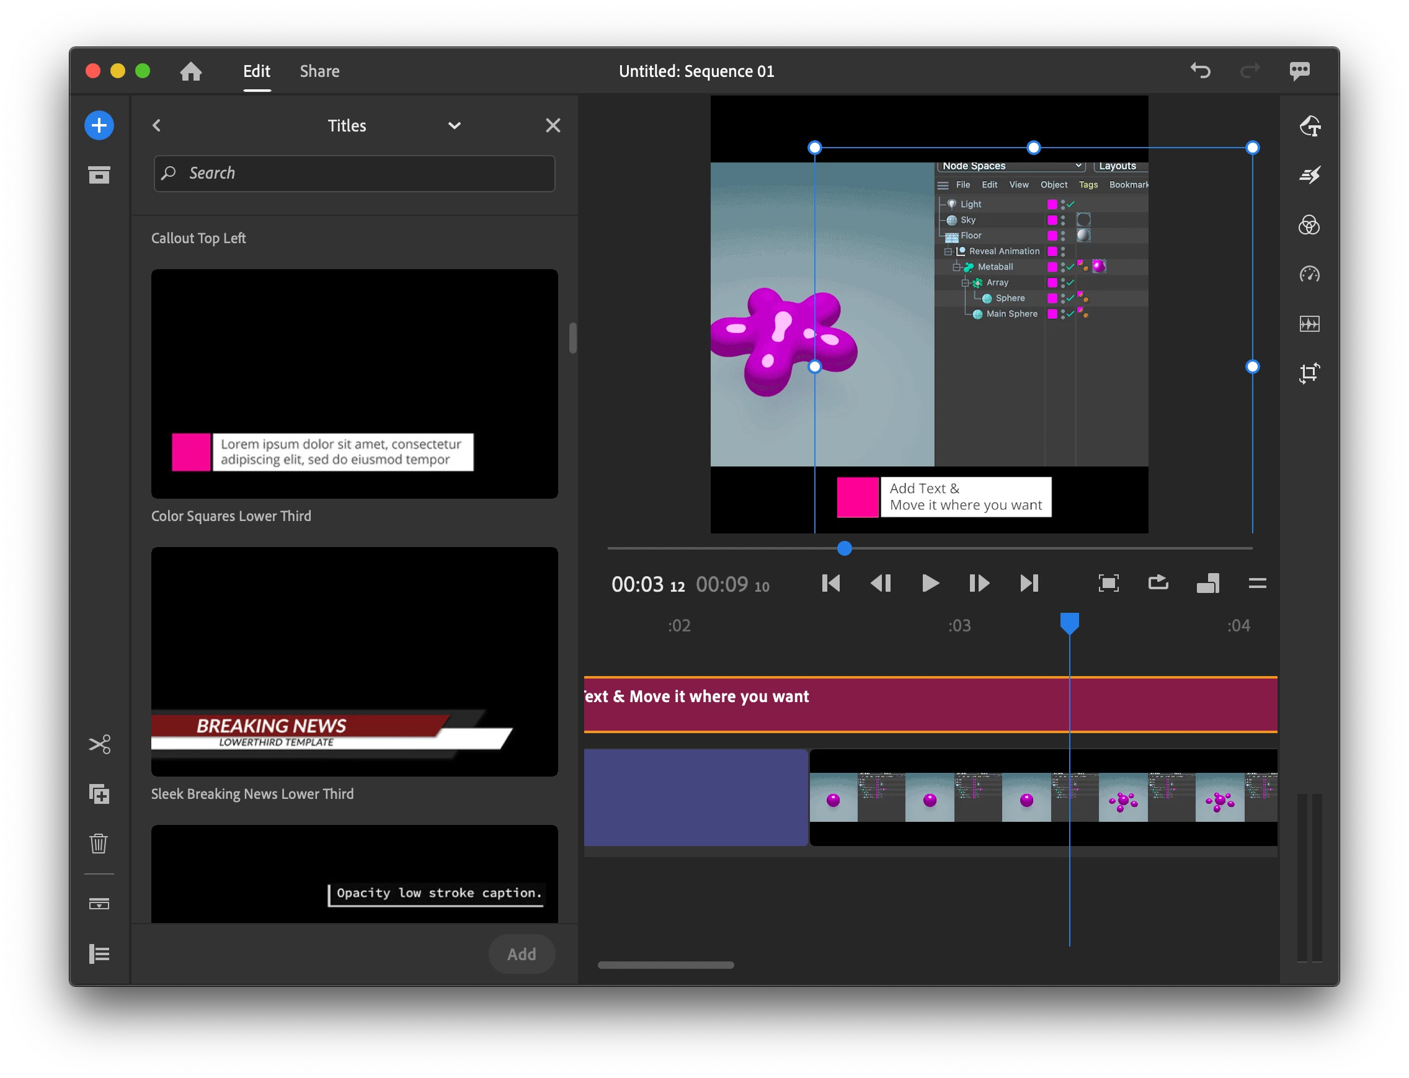Viewport: 1409px width, 1078px height.
Task: Open the Color panel with three circles
Action: point(1309,225)
